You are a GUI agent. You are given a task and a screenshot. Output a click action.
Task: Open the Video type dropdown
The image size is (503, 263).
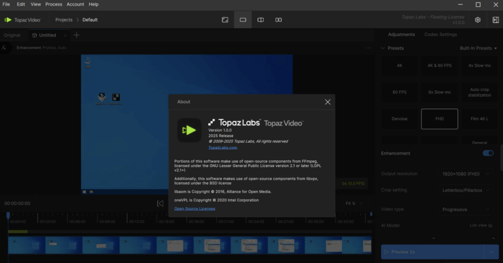(x=465, y=210)
